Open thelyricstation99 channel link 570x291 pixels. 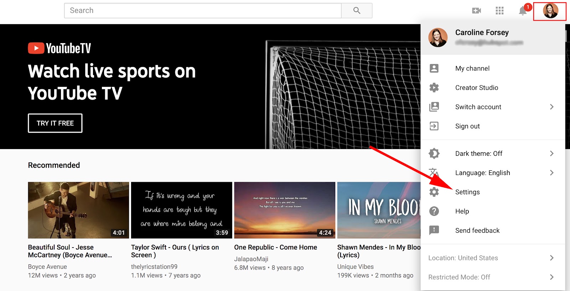[x=154, y=267]
